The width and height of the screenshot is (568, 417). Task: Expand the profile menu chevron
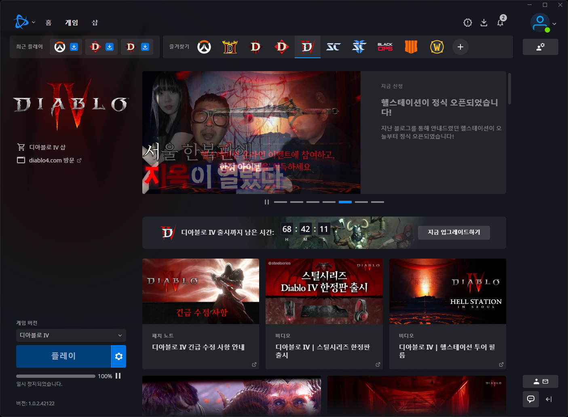554,24
